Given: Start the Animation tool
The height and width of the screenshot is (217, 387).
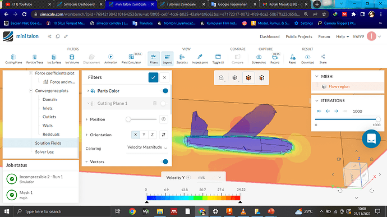Looking at the screenshot, I should [x=110, y=59].
